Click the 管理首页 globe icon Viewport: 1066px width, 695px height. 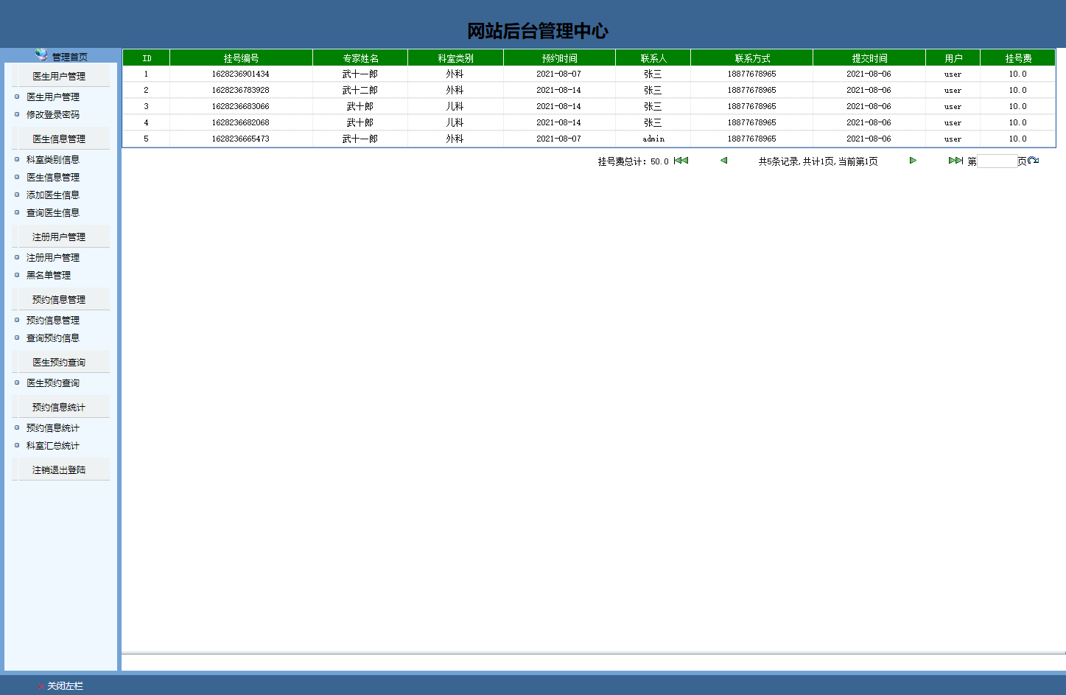pos(41,55)
